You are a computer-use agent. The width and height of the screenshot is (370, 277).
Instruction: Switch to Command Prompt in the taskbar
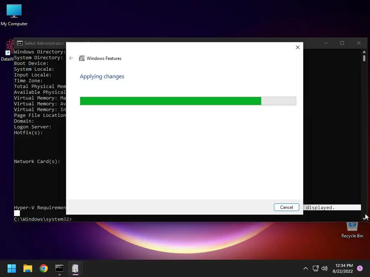59,268
